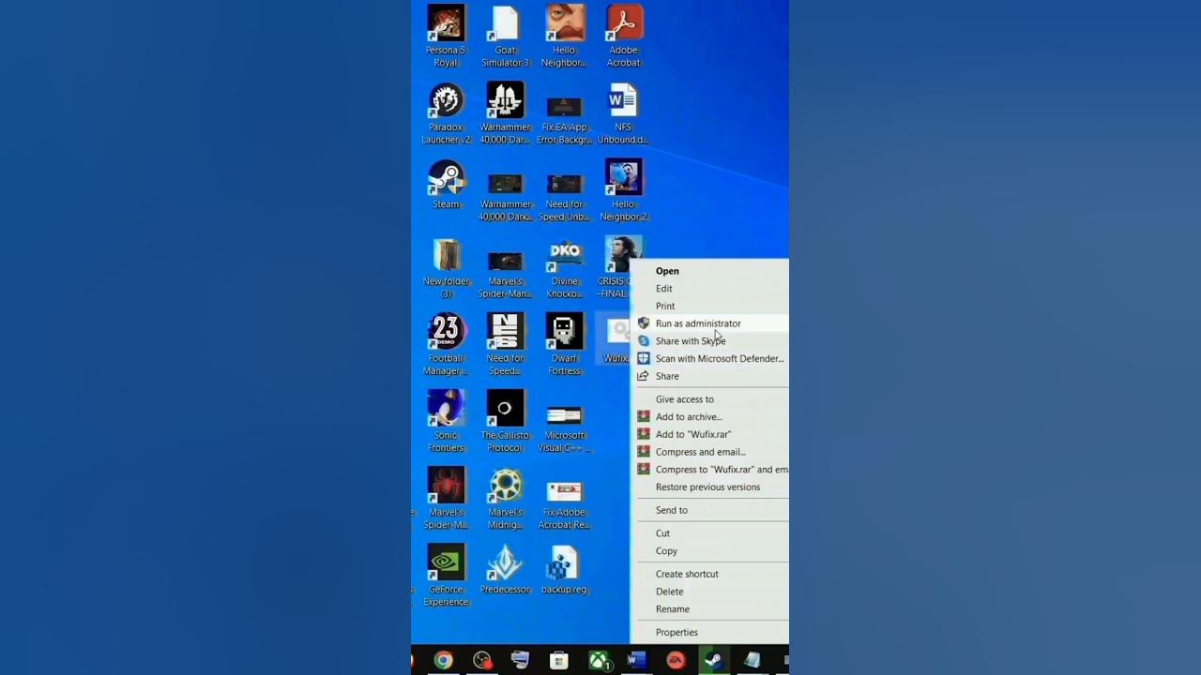Click Restore previous versions
Image resolution: width=1201 pixels, height=675 pixels.
pos(710,487)
